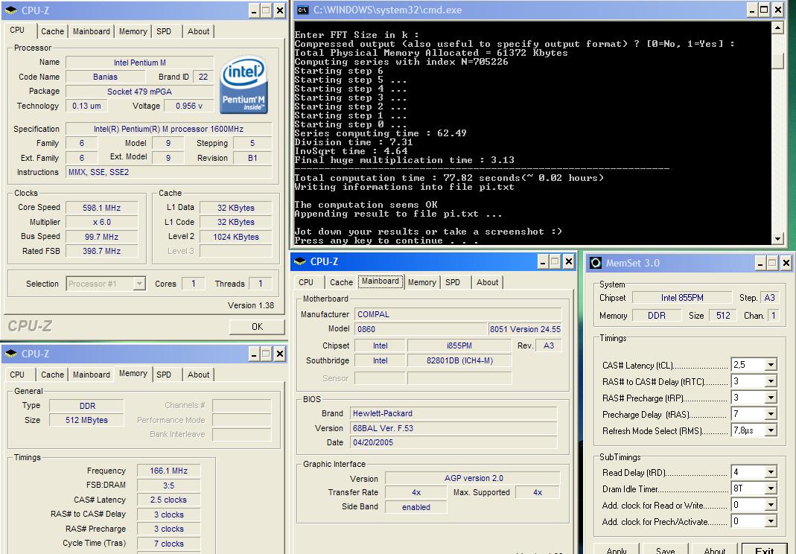Click the Level 2 cache value 1024 KBytes
The height and width of the screenshot is (554, 796).
click(235, 237)
